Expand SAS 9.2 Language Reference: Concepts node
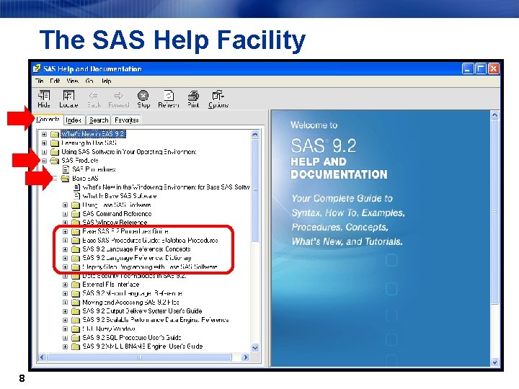The width and height of the screenshot is (519, 389). coord(65,249)
